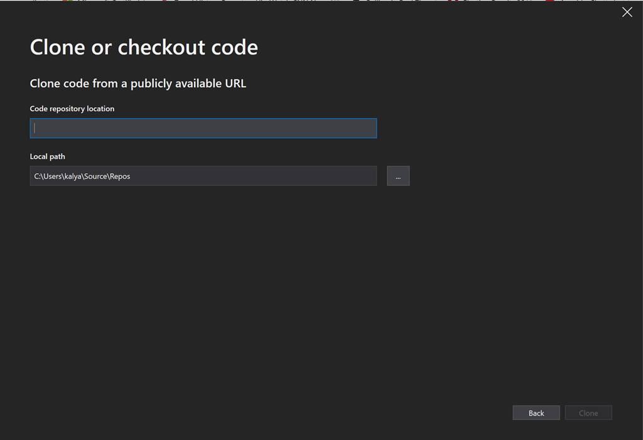Go Back to the previous page

pyautogui.click(x=536, y=413)
